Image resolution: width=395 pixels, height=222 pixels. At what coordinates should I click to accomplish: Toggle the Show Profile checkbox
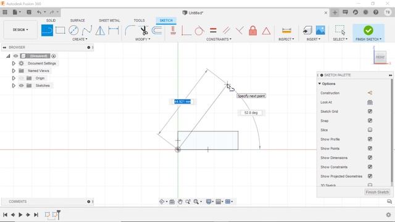tap(370, 139)
